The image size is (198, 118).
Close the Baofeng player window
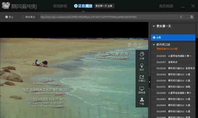(193, 6)
